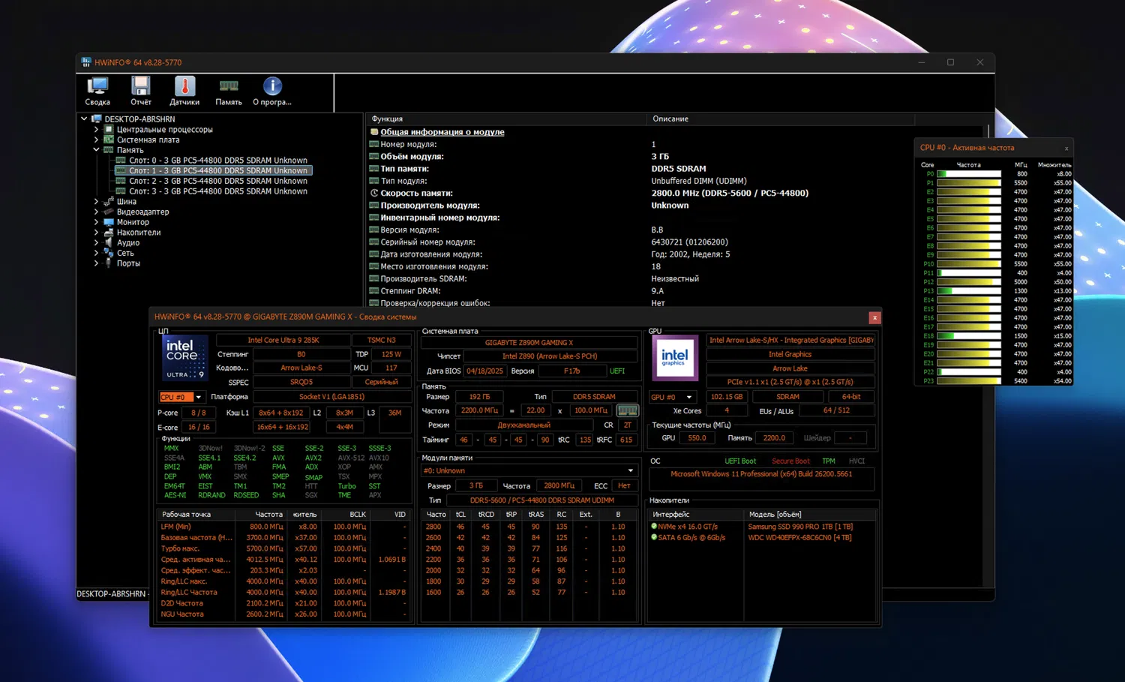The image size is (1125, 682).
Task: Expand the Центральные процессоры tree node
Action: (x=96, y=130)
